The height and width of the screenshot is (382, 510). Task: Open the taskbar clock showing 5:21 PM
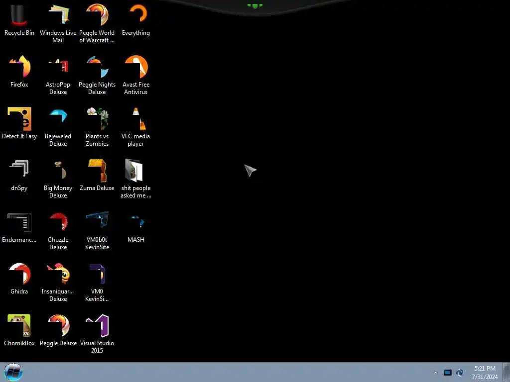pos(485,373)
